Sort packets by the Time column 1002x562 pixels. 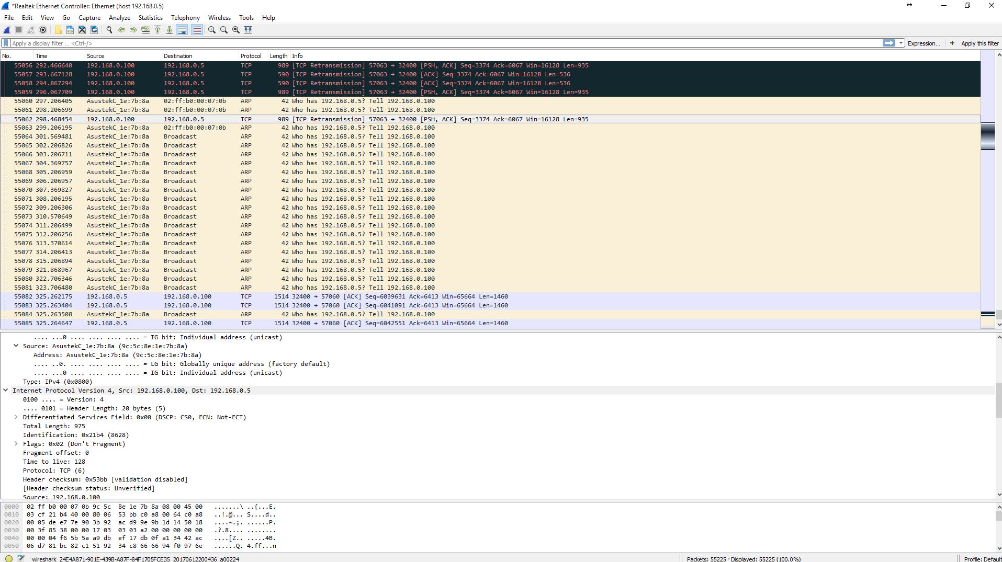pyautogui.click(x=59, y=56)
